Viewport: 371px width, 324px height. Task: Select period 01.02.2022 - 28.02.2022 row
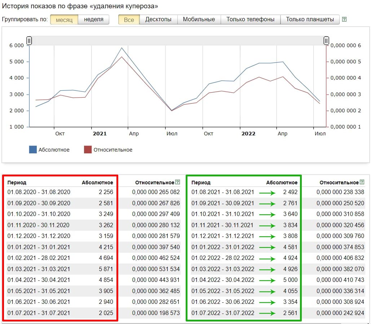278,258
